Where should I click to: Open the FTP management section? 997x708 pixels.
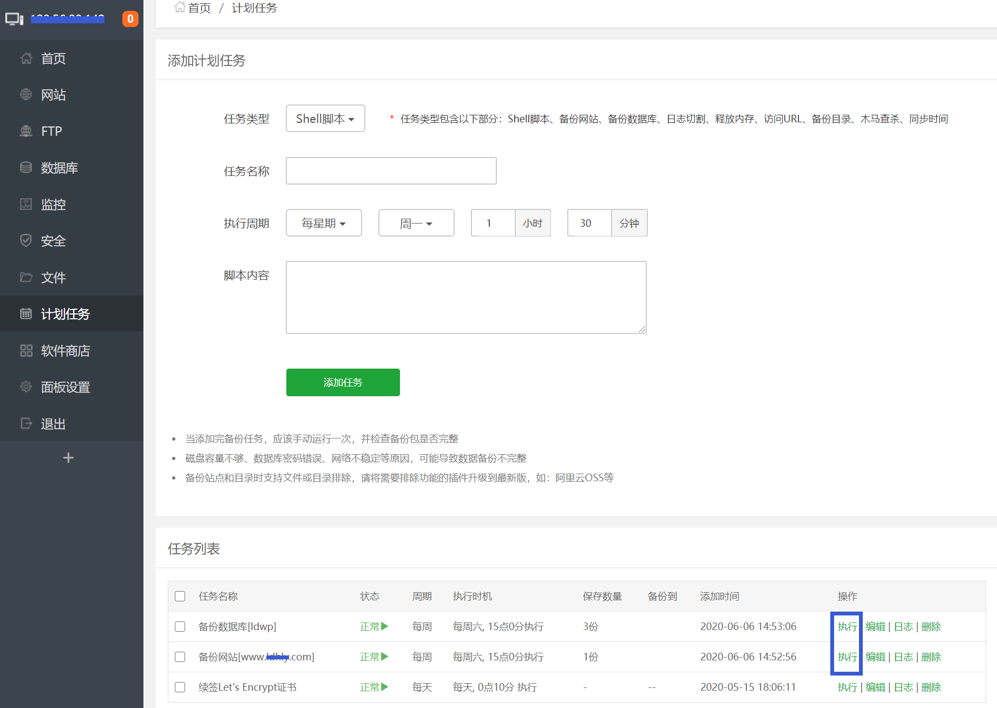pos(51,131)
